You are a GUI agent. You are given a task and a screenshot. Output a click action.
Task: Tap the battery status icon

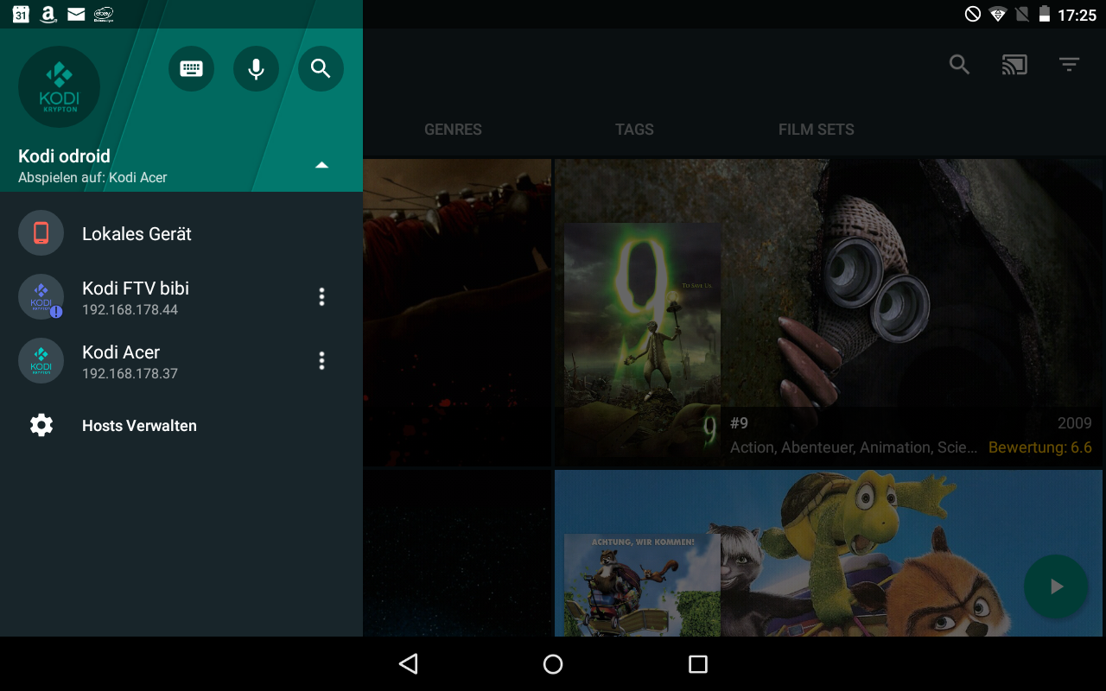coord(1044,14)
